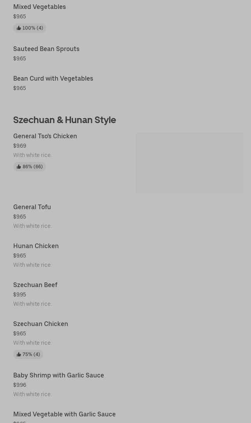Select Szechuan Chicken dish name
This screenshot has height=423, width=251.
[x=41, y=324]
